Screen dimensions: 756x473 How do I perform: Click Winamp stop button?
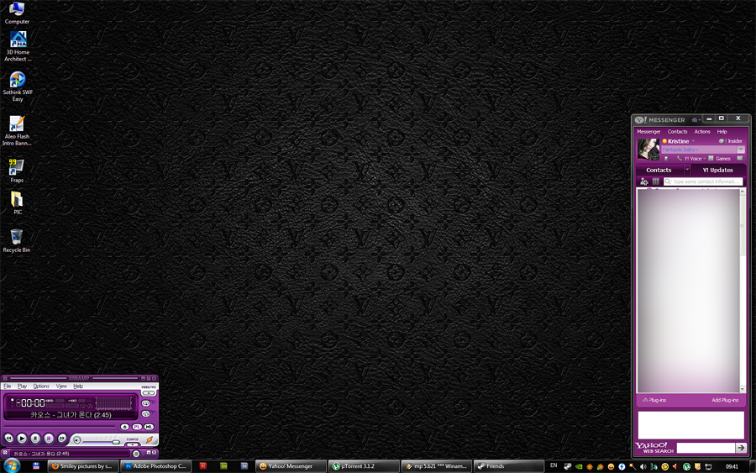click(49, 439)
